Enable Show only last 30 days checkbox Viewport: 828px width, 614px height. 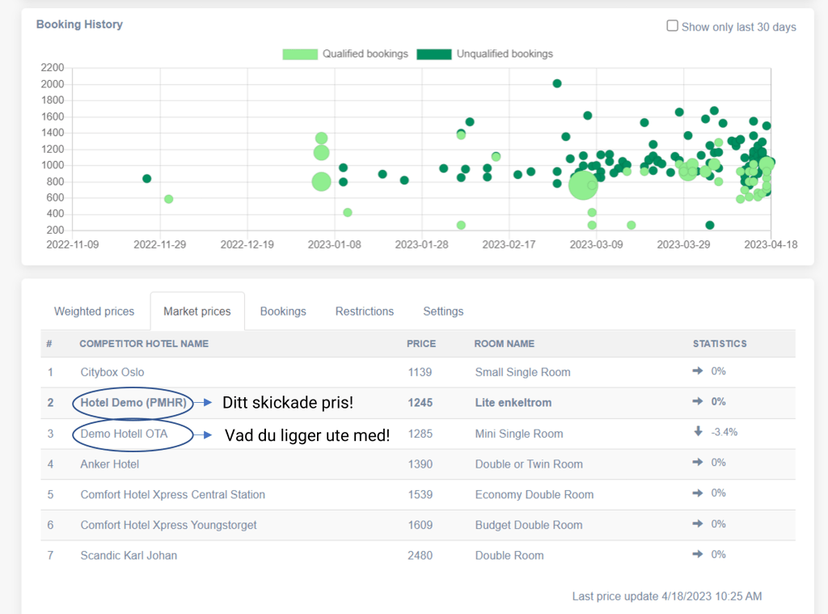point(672,26)
